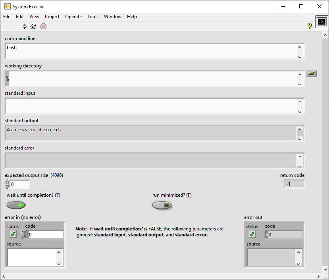Click the expected output size numeric field
Viewport: 329px width, 280px height.
coord(19,184)
